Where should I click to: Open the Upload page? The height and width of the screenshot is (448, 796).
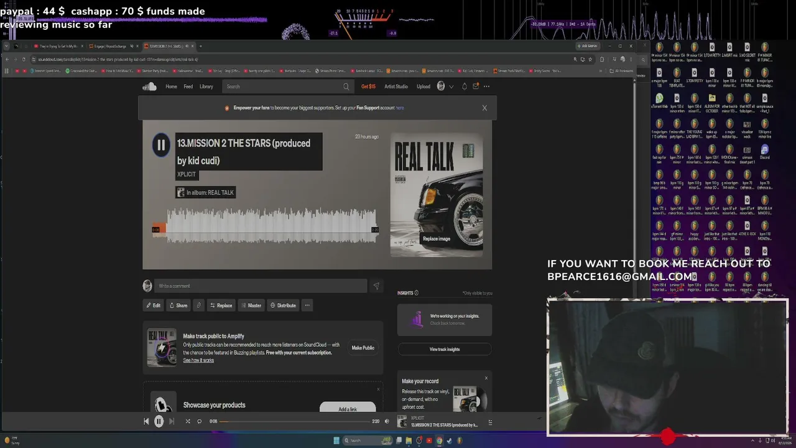pos(423,86)
